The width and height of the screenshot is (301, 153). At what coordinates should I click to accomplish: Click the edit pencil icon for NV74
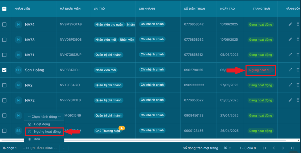(290, 24)
